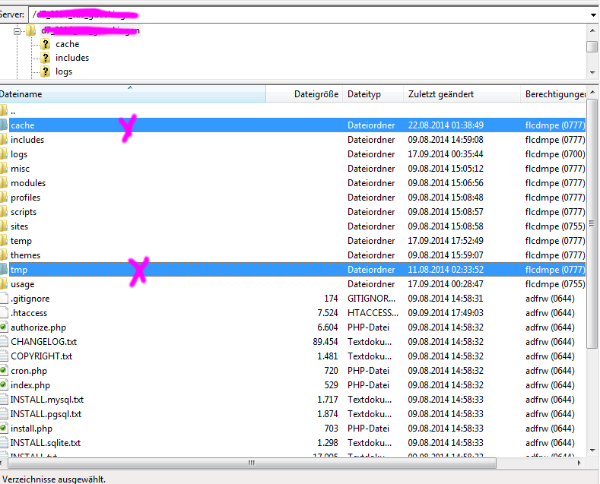Click the authorize.php file icon

pos(4,327)
